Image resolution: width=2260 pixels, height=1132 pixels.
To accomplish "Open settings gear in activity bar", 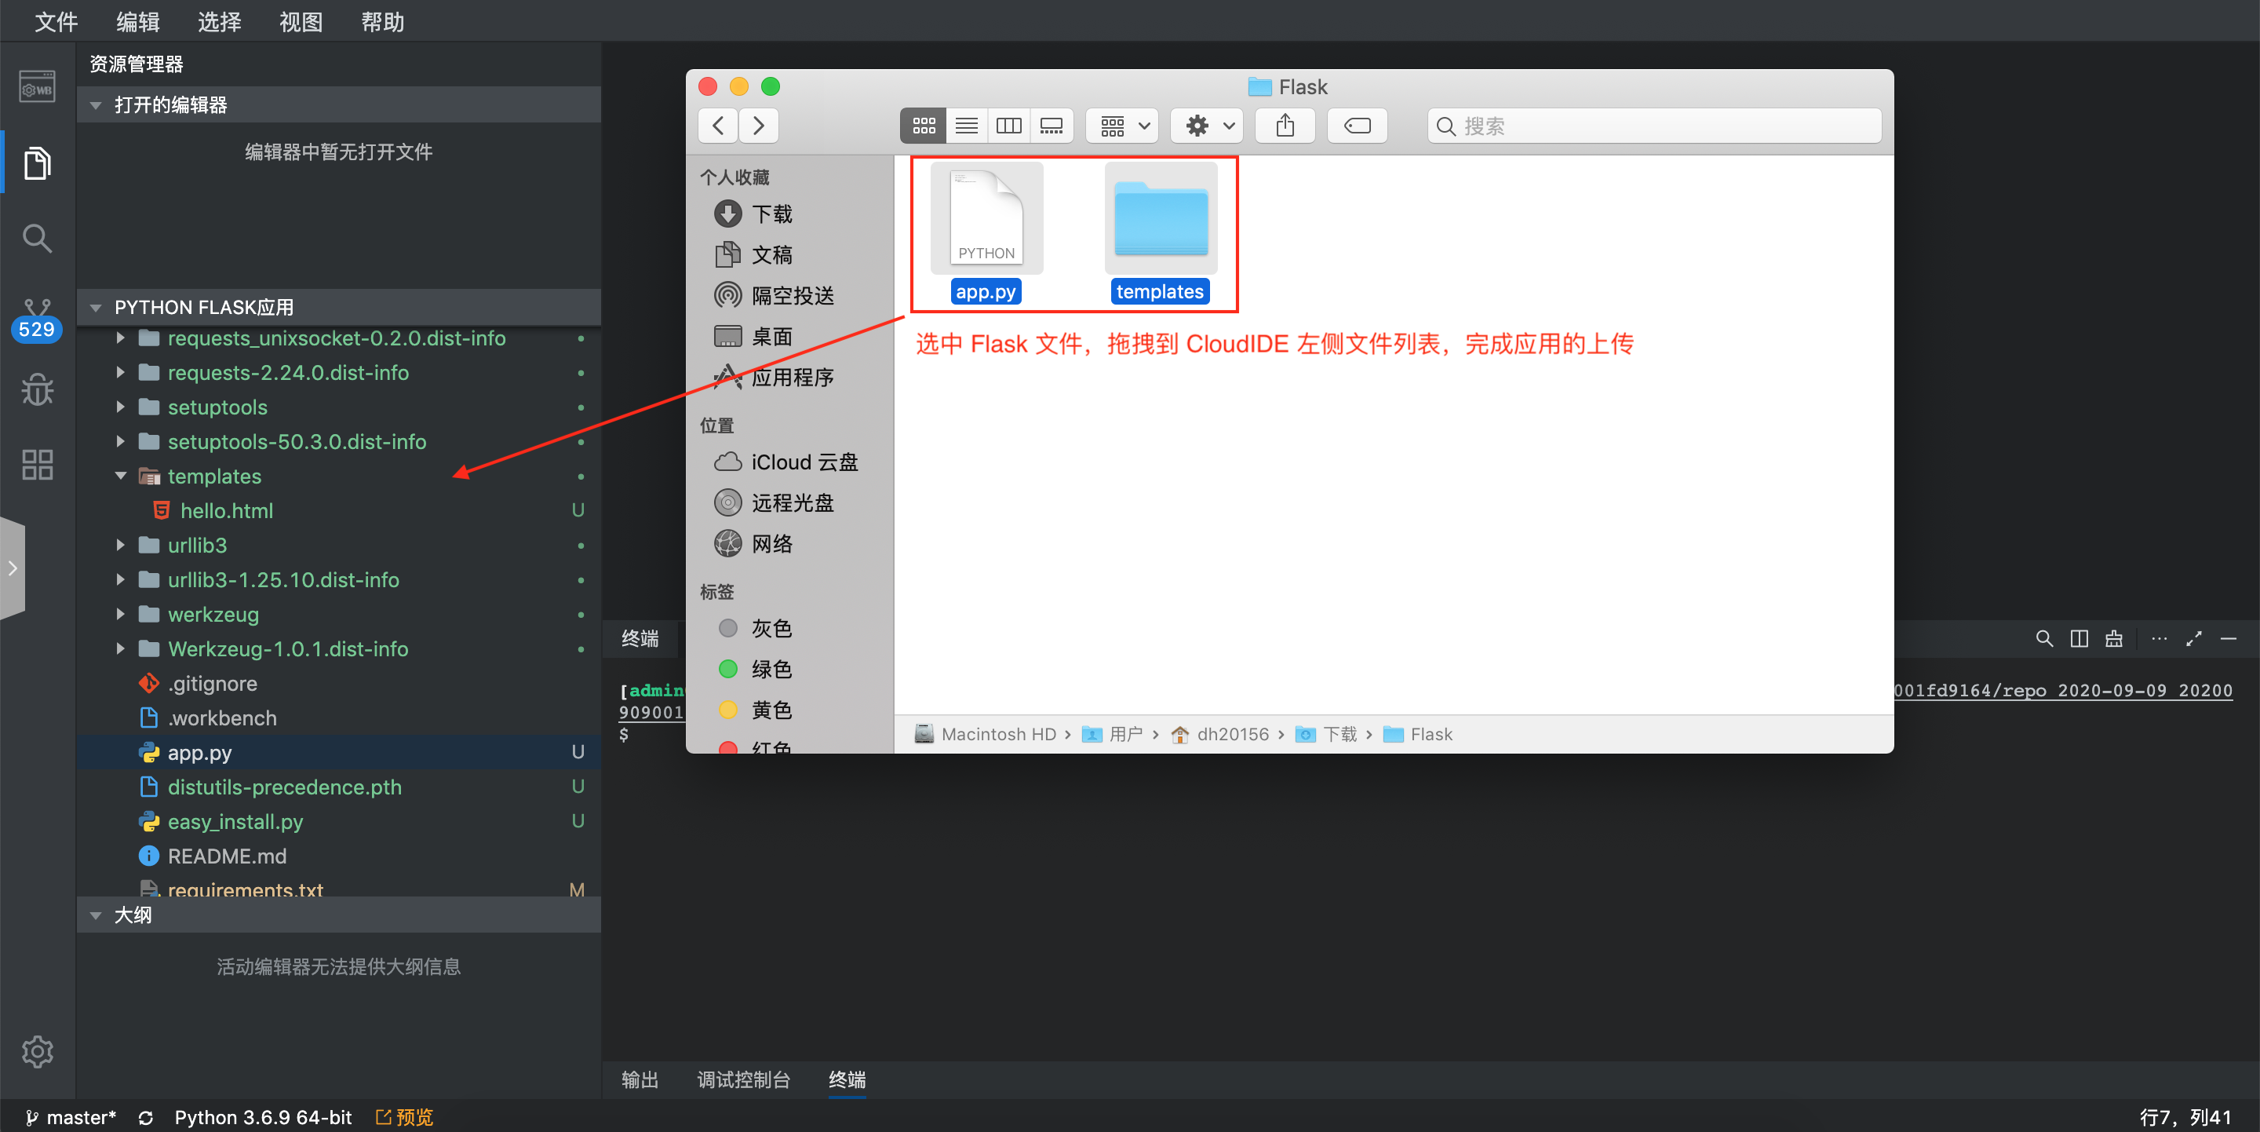I will pos(37,1050).
